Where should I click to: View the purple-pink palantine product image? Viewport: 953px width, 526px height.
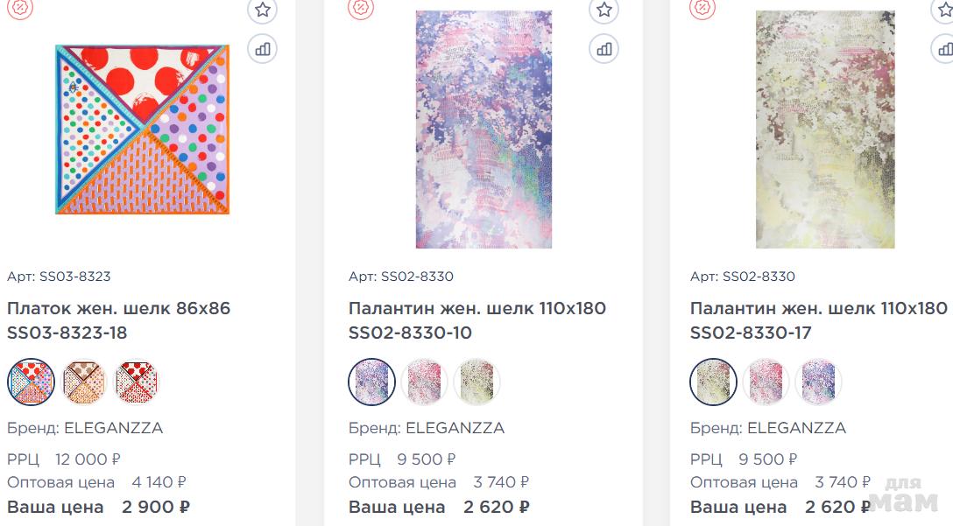484,130
